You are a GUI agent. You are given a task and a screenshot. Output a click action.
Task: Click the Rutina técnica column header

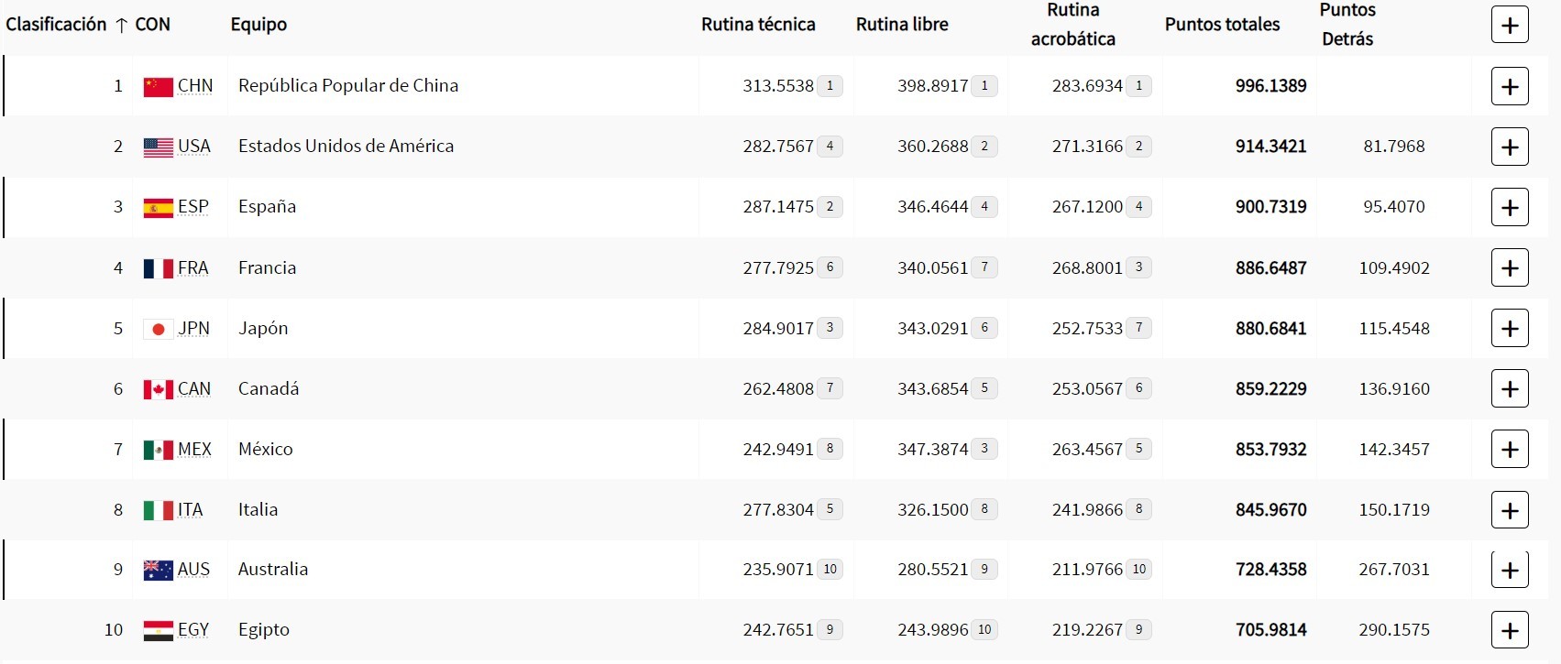758,25
